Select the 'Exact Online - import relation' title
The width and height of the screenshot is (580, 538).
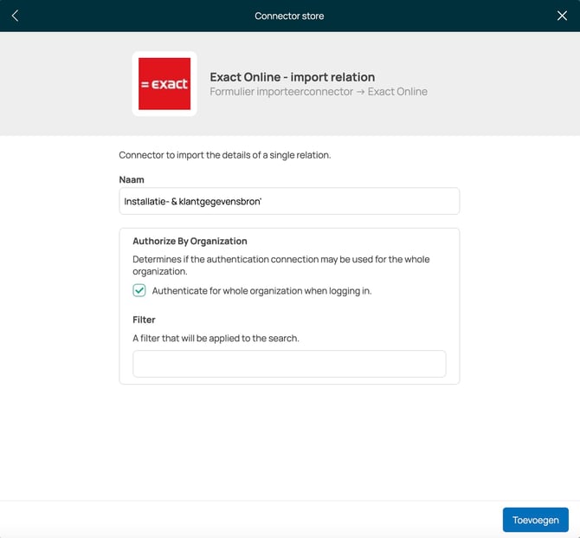(x=292, y=77)
